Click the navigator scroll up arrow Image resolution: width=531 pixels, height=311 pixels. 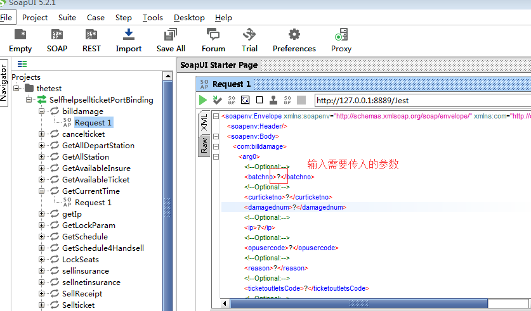(167, 76)
